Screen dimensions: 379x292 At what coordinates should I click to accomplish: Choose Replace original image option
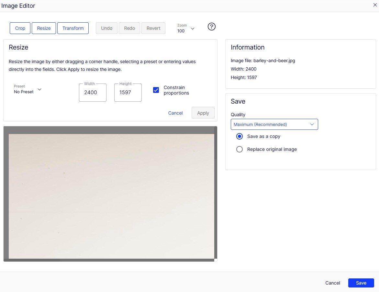(240, 149)
